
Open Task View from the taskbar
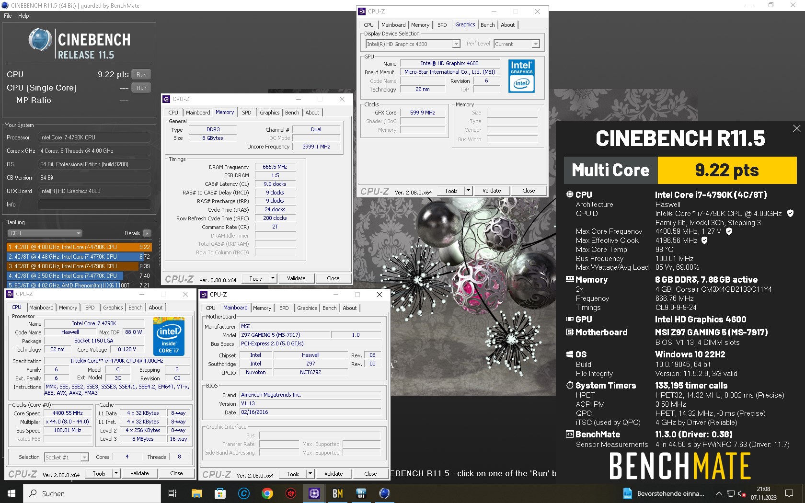(x=172, y=493)
